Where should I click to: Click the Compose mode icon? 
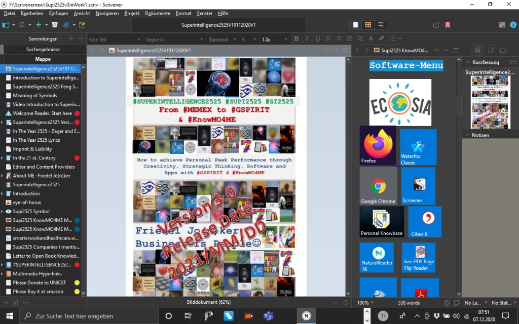click(x=501, y=24)
